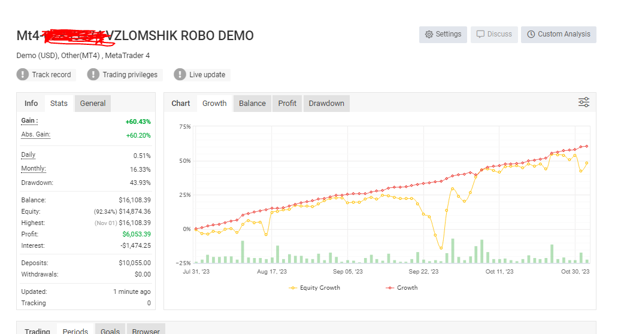The image size is (636, 334).
Task: Open the Browser tab
Action: click(146, 331)
